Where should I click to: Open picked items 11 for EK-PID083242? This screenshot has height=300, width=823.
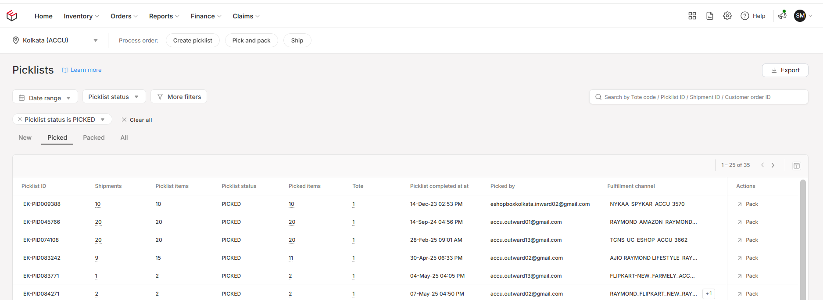tap(291, 258)
